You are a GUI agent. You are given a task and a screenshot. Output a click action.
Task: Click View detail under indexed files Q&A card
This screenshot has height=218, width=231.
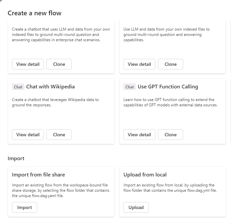tap(139, 64)
